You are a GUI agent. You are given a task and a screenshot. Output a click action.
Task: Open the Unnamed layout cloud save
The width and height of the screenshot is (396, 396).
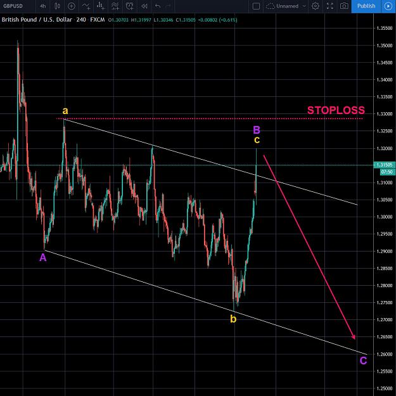click(283, 6)
